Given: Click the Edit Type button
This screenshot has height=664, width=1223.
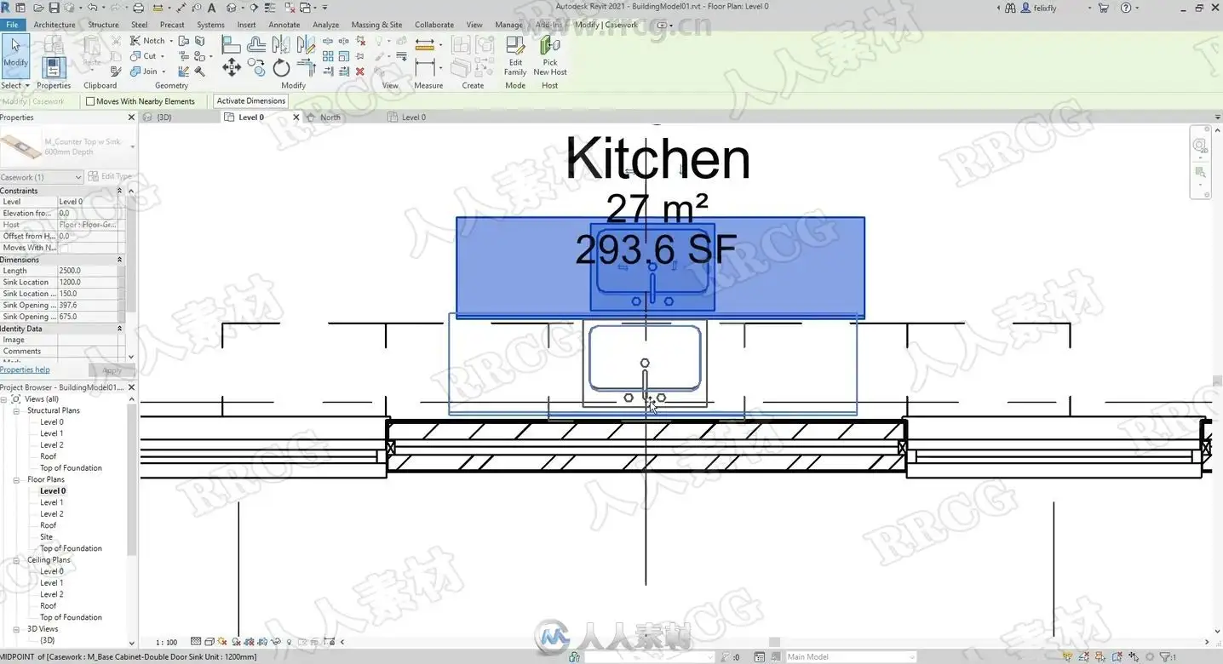Looking at the screenshot, I should tap(111, 177).
